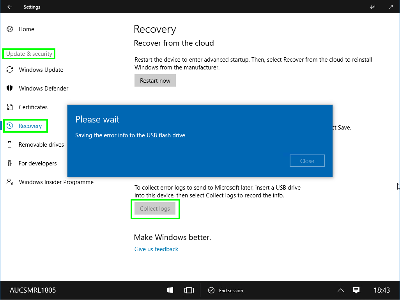Click the For developers wrench icon

(9, 163)
